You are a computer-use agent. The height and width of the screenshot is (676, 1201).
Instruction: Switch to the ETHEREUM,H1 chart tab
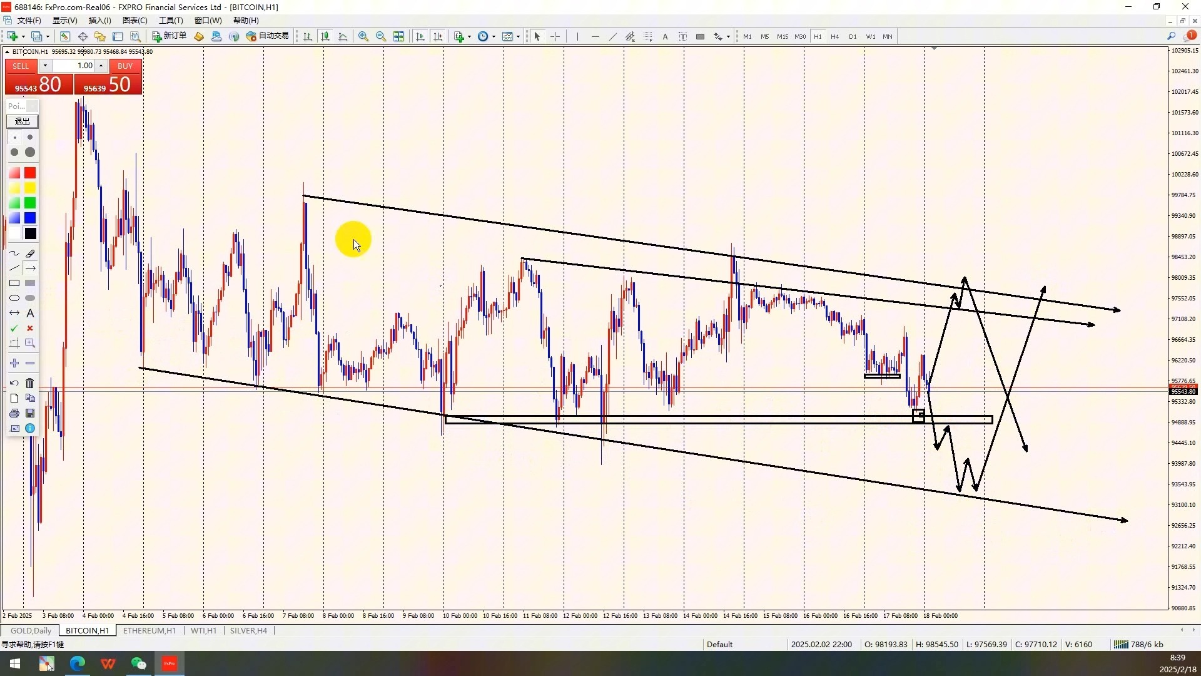[x=149, y=630]
